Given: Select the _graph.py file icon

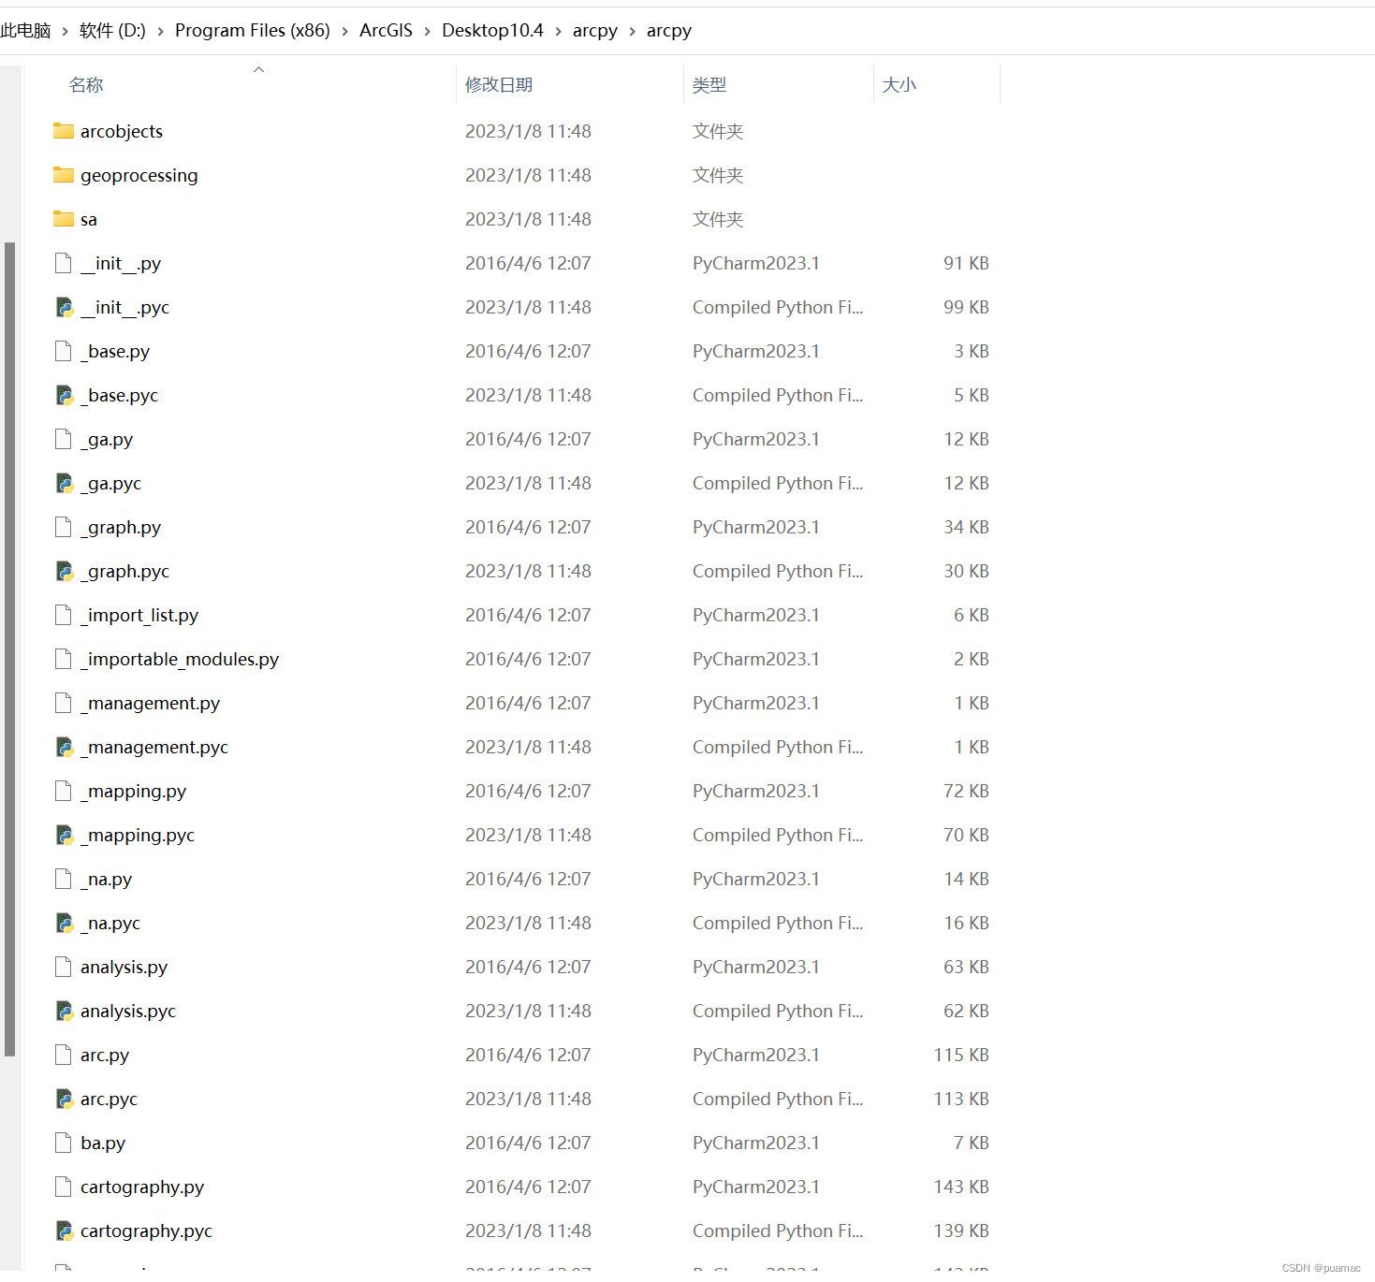Looking at the screenshot, I should click(x=64, y=527).
